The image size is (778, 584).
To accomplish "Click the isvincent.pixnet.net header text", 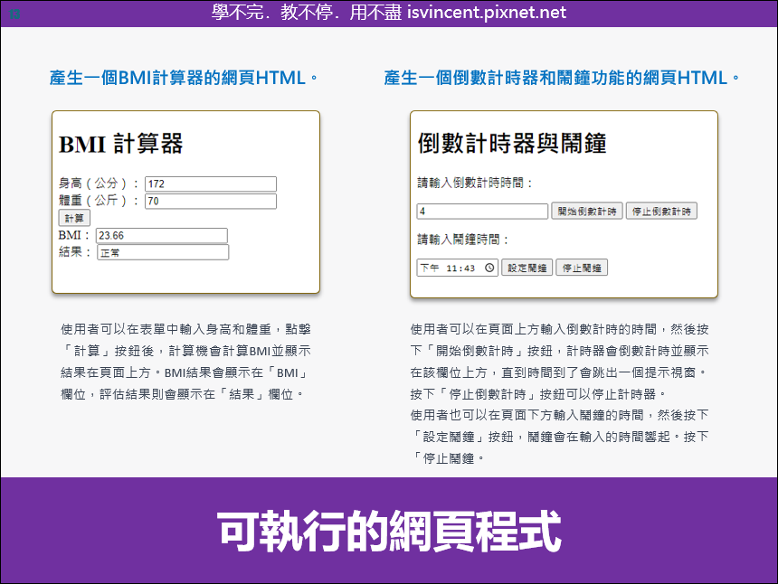I will point(487,13).
